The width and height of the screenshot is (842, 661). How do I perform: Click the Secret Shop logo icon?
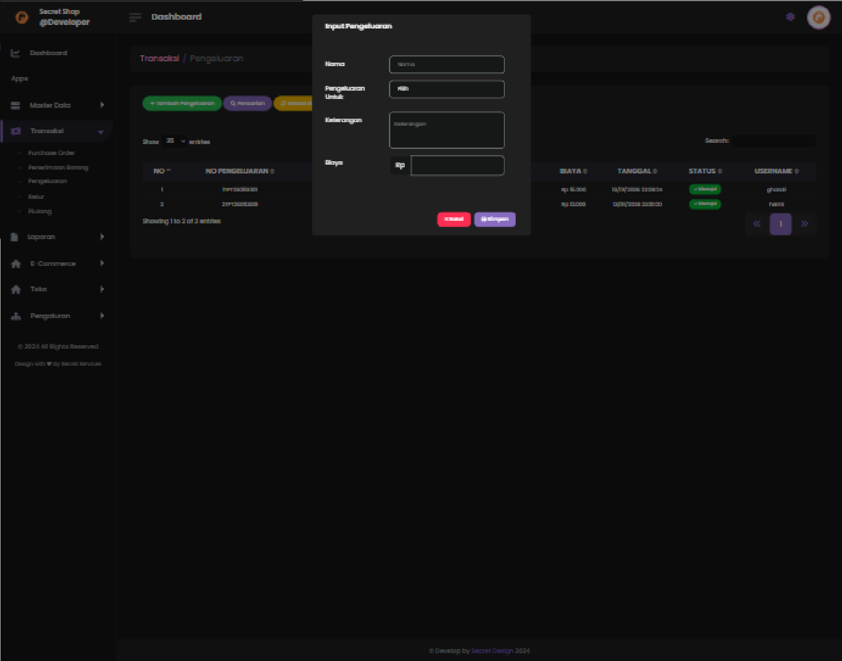click(22, 17)
